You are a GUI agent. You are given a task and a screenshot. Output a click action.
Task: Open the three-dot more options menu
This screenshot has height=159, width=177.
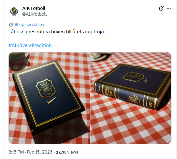point(169,8)
